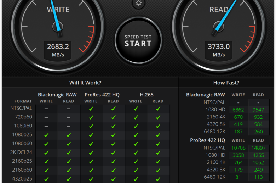Click Blackmagic RAW write checkmark for 1080p25
This screenshot has width=276, height=183.
point(46,135)
